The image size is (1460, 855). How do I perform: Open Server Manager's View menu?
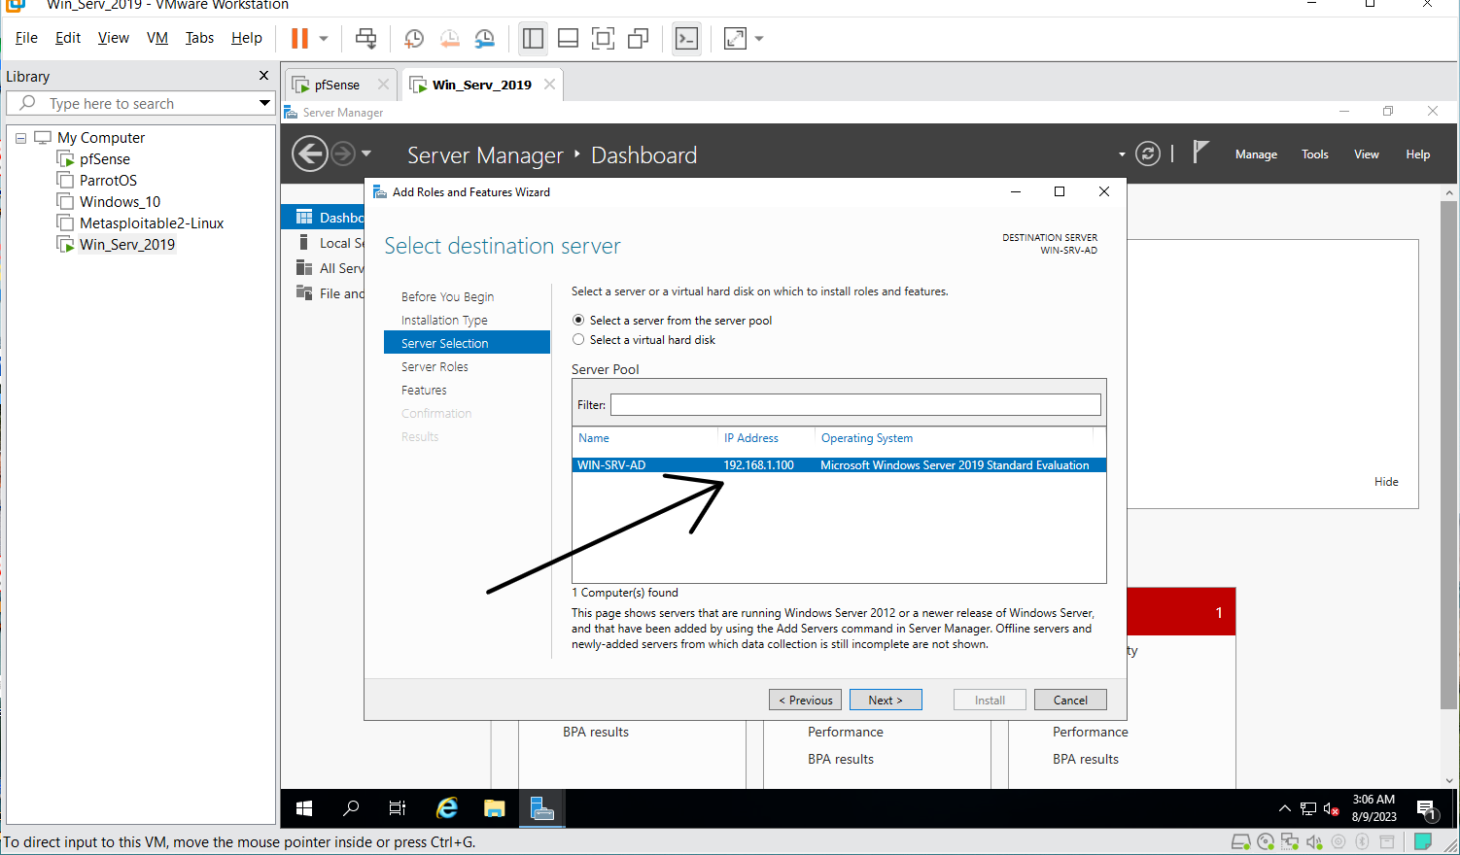click(x=1367, y=154)
